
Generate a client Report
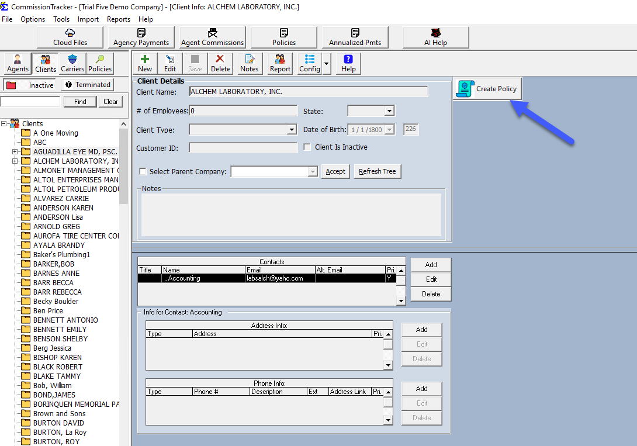tap(279, 63)
